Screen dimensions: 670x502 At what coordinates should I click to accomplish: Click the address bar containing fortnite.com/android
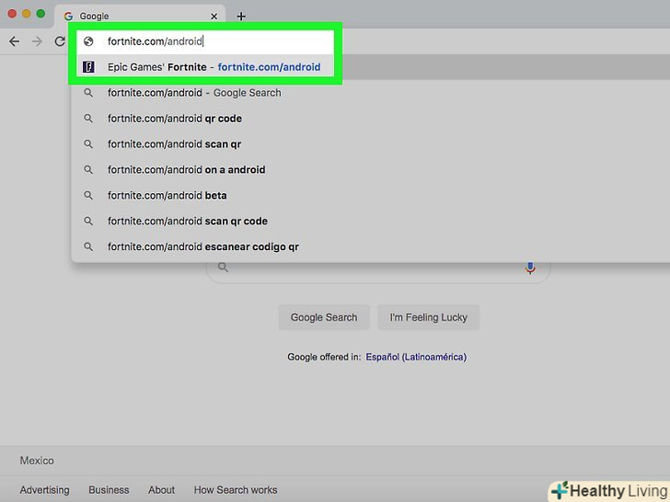coord(205,41)
